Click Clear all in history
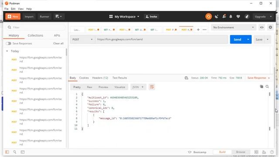Screen dimensions: 279x157 58,44
